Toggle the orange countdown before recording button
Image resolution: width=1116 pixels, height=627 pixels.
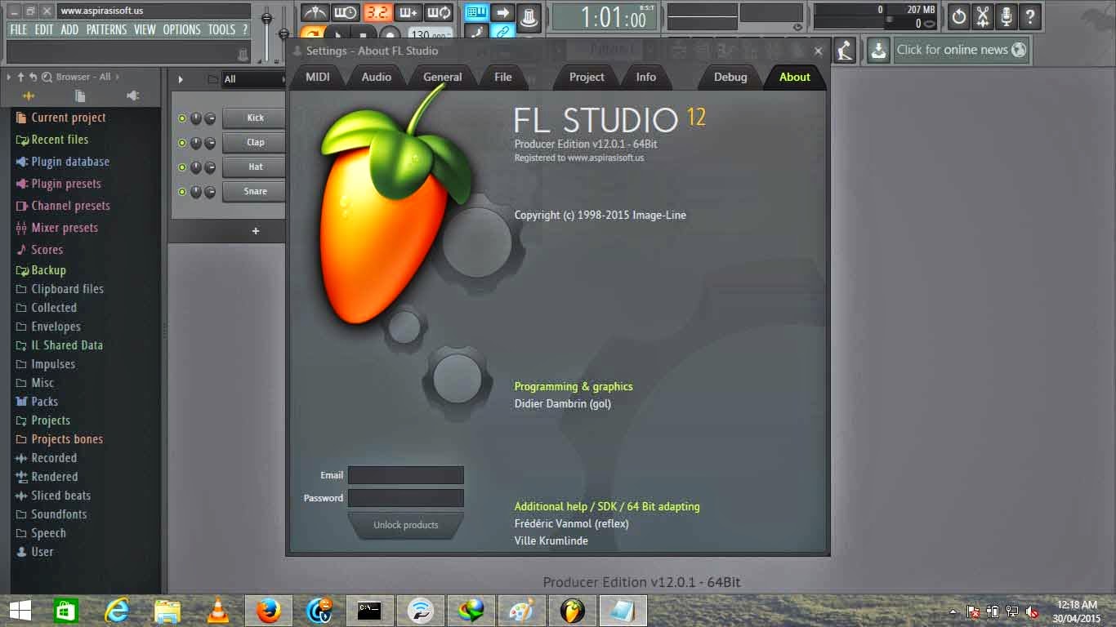coord(377,13)
